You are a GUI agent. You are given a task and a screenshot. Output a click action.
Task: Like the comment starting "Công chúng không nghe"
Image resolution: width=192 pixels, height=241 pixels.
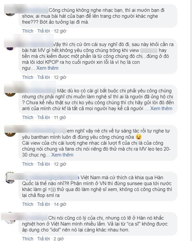28,31
